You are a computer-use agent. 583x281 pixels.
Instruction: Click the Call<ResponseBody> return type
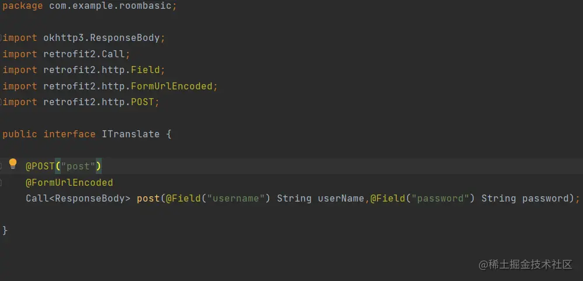pos(78,198)
